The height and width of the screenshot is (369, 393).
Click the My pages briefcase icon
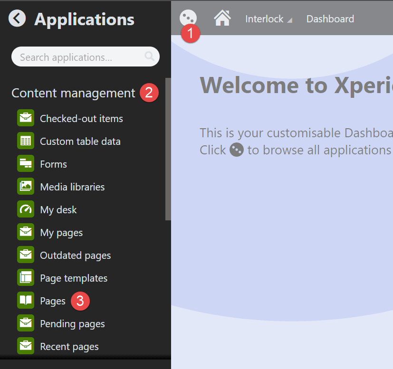26,232
